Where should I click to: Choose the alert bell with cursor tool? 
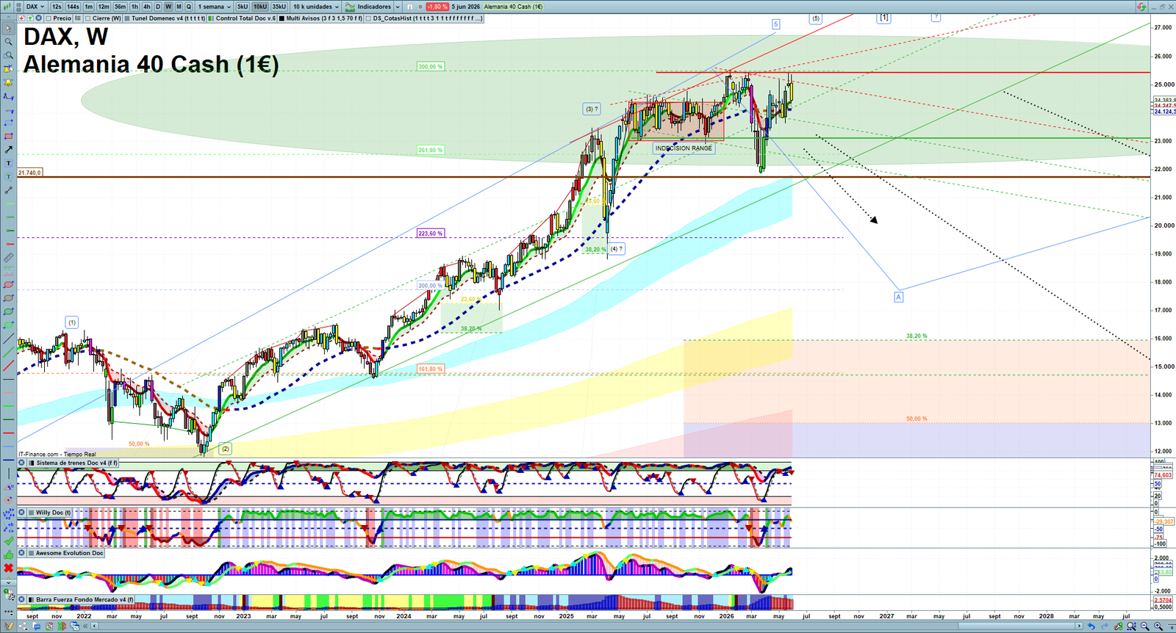pos(9,69)
